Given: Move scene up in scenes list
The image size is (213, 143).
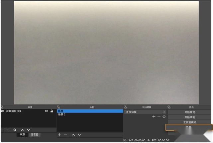Looking at the screenshot, I should (73, 135).
